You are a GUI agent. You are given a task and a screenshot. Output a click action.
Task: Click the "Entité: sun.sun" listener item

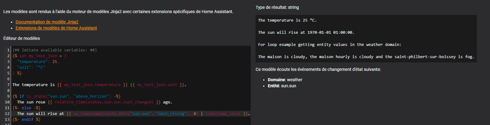[282, 86]
